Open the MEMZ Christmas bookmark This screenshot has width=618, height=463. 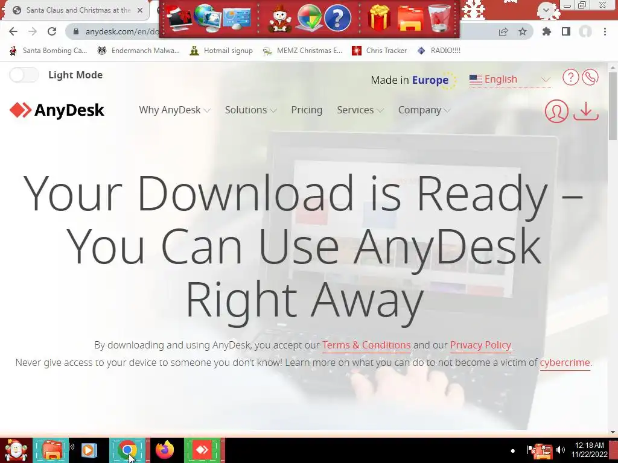(x=302, y=51)
